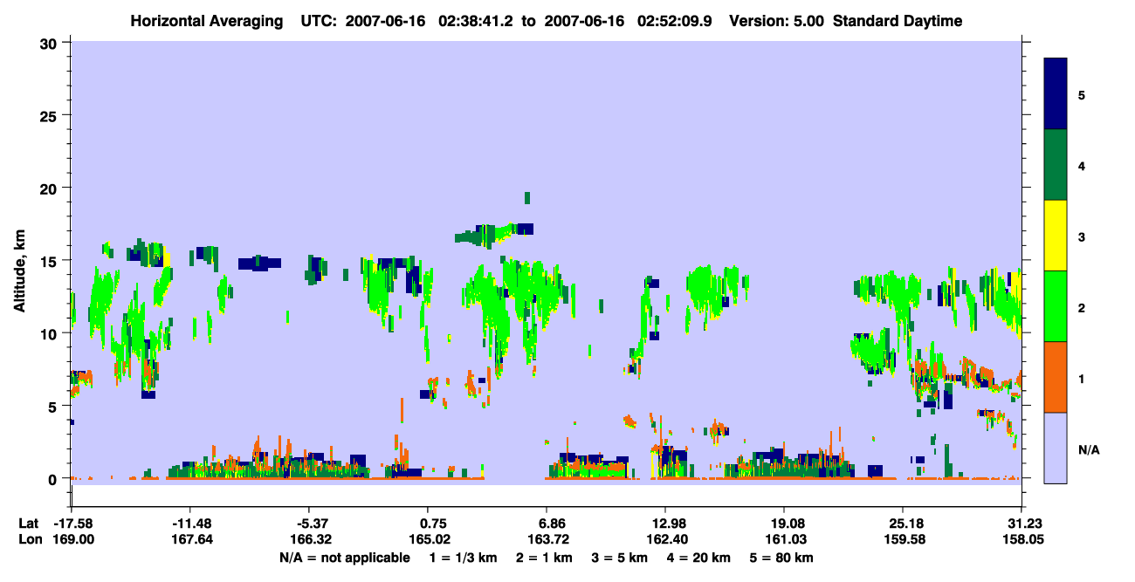
Task: Click the dark blue level 5 color swatch
Action: pos(1056,93)
